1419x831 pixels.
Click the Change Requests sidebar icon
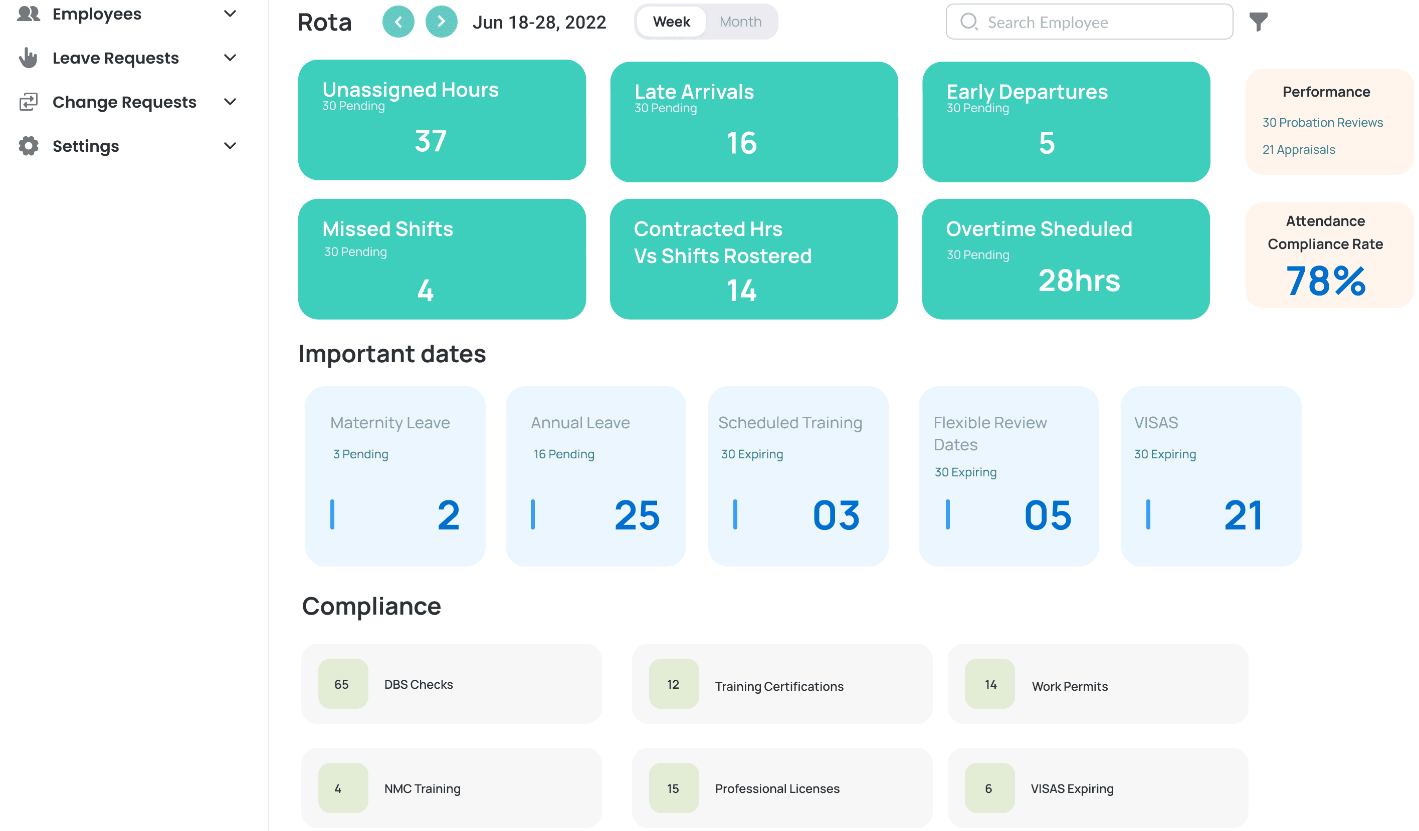click(28, 101)
